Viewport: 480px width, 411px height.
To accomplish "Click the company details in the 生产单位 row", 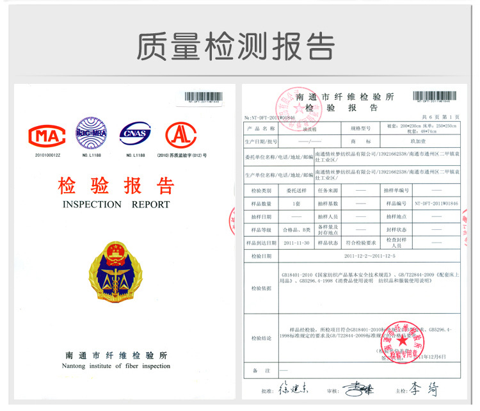I will click(387, 175).
